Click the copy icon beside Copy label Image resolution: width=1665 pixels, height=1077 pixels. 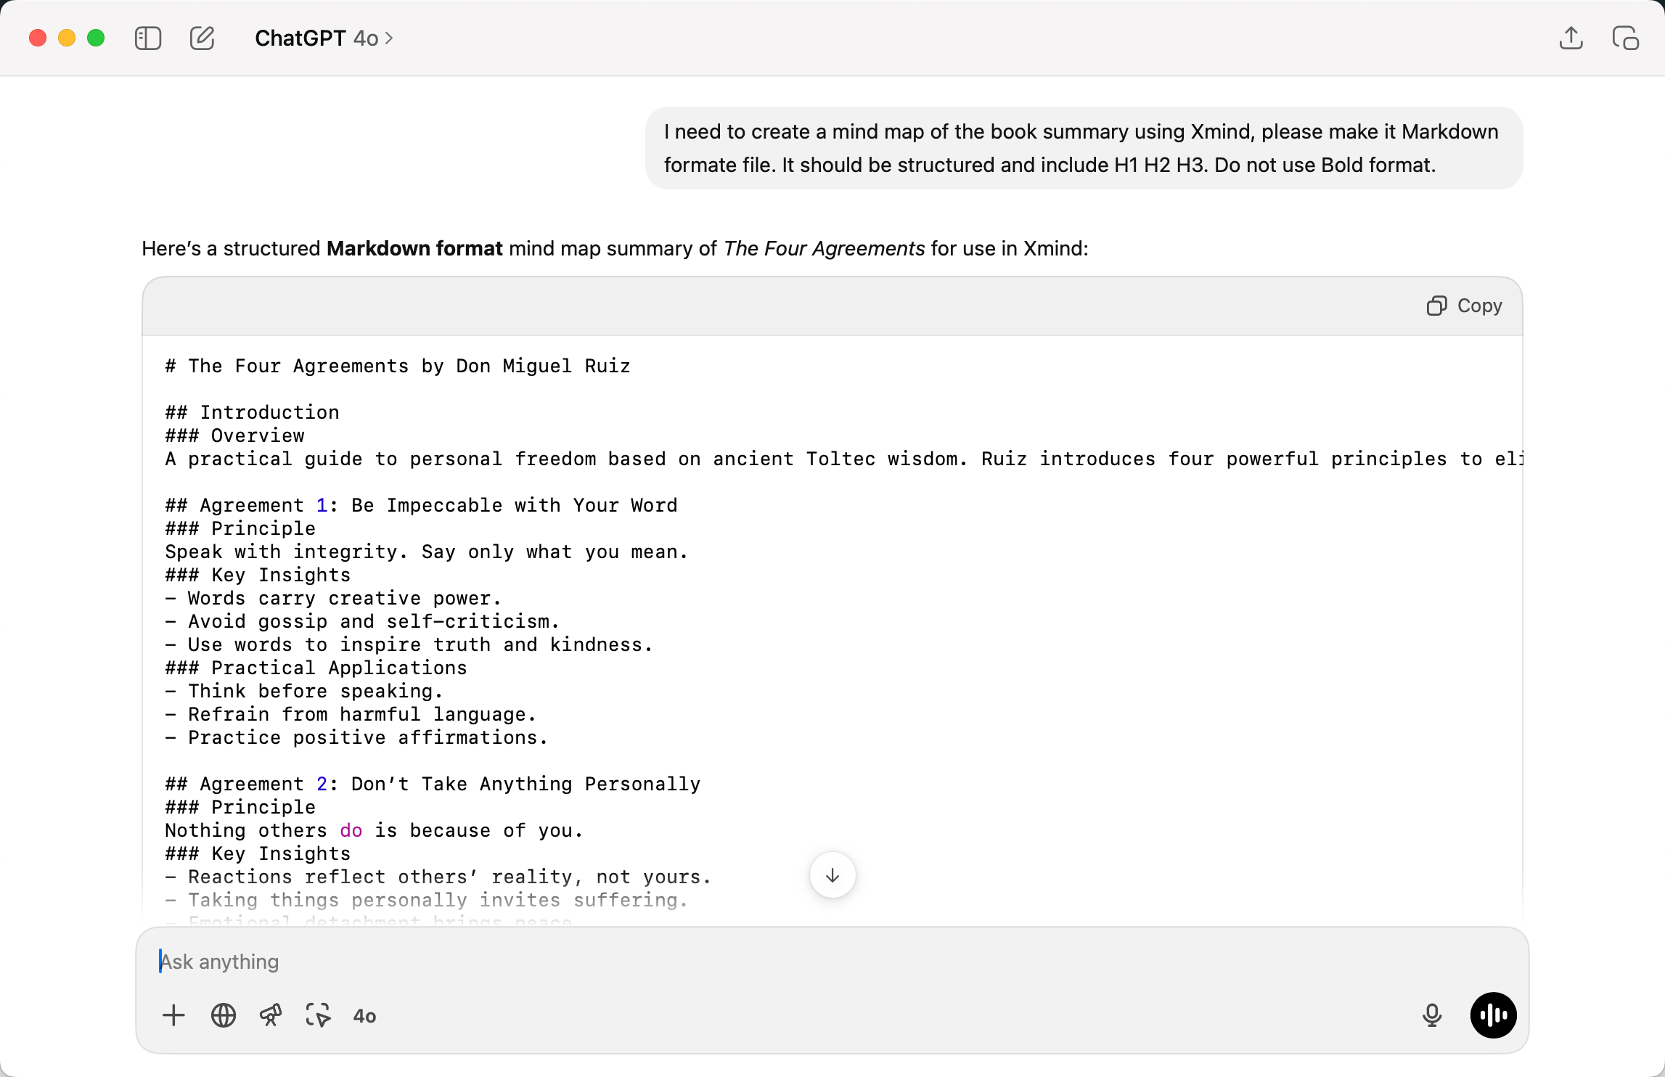click(x=1436, y=306)
